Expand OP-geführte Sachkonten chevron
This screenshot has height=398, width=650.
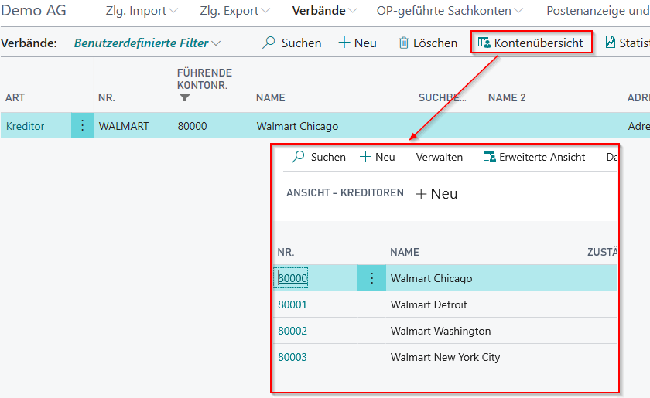click(x=518, y=11)
